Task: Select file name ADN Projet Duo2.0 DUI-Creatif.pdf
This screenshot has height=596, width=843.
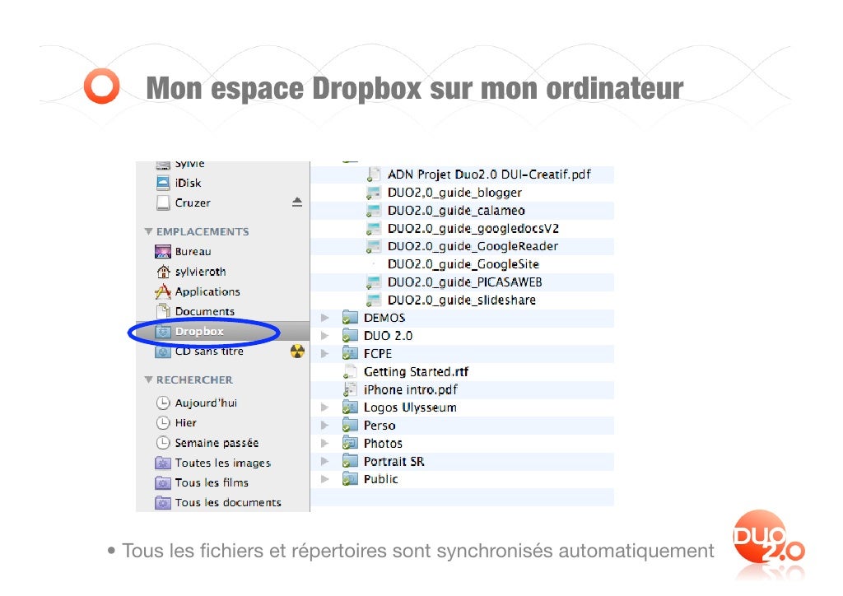Action: 489,175
